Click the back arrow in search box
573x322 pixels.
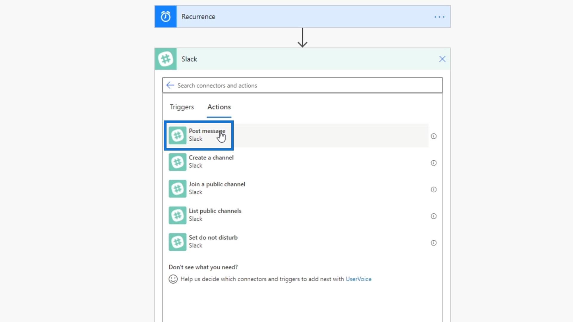[170, 85]
